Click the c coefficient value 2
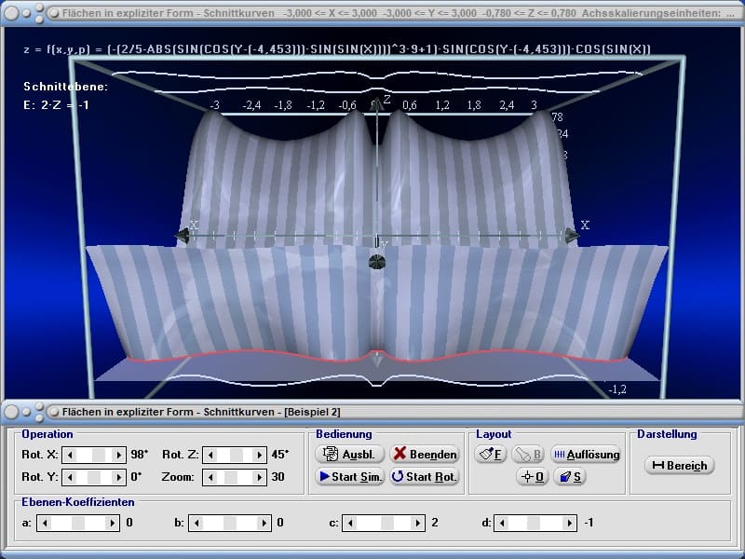The height and width of the screenshot is (559, 745). [x=434, y=523]
